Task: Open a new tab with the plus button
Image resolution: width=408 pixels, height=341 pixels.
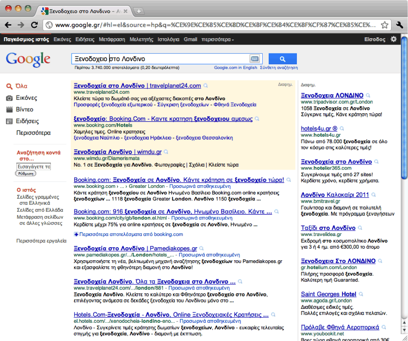Action: (x=139, y=11)
